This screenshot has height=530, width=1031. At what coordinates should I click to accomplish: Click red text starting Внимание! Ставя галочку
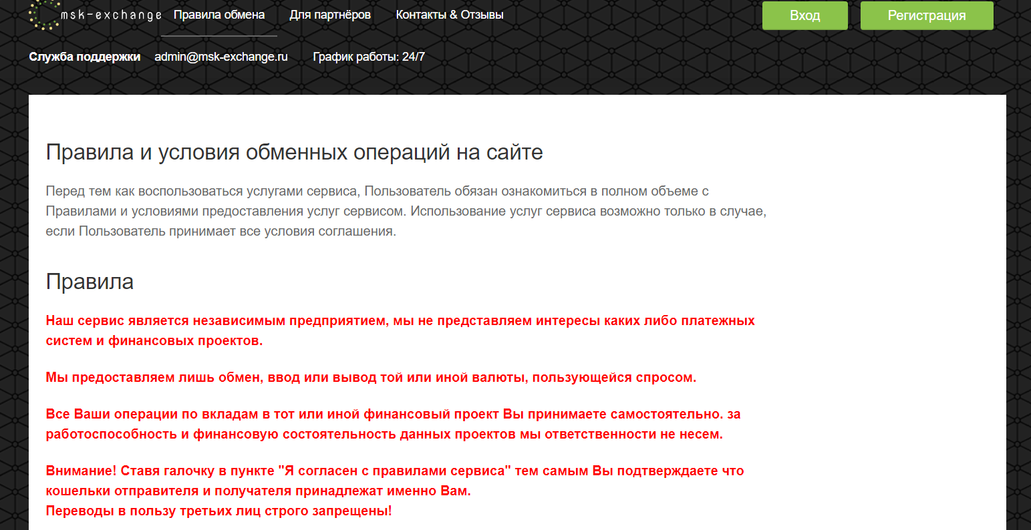click(395, 481)
